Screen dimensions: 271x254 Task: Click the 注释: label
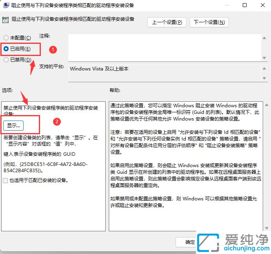coord(44,36)
